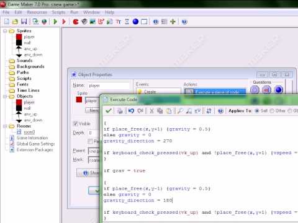The image size is (298, 223).
Task: Click the blue ball icon under Questions
Action: 279,90
